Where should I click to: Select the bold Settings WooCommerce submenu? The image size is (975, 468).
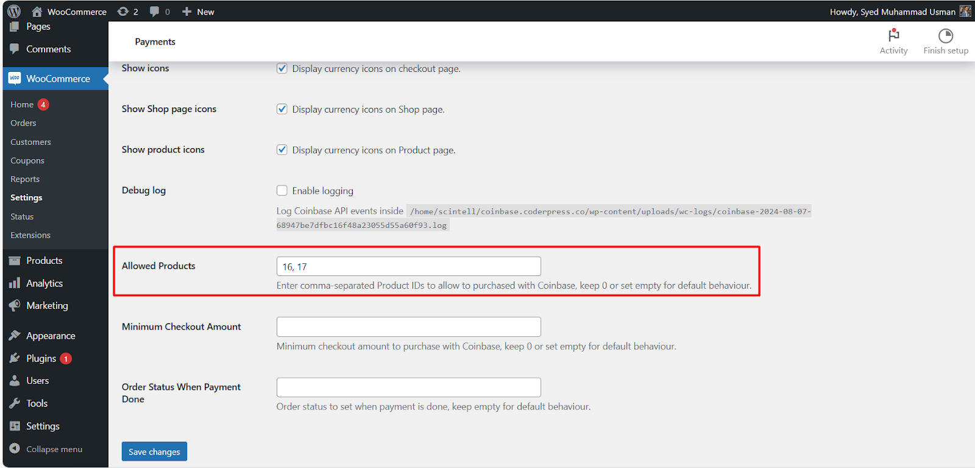click(x=26, y=197)
